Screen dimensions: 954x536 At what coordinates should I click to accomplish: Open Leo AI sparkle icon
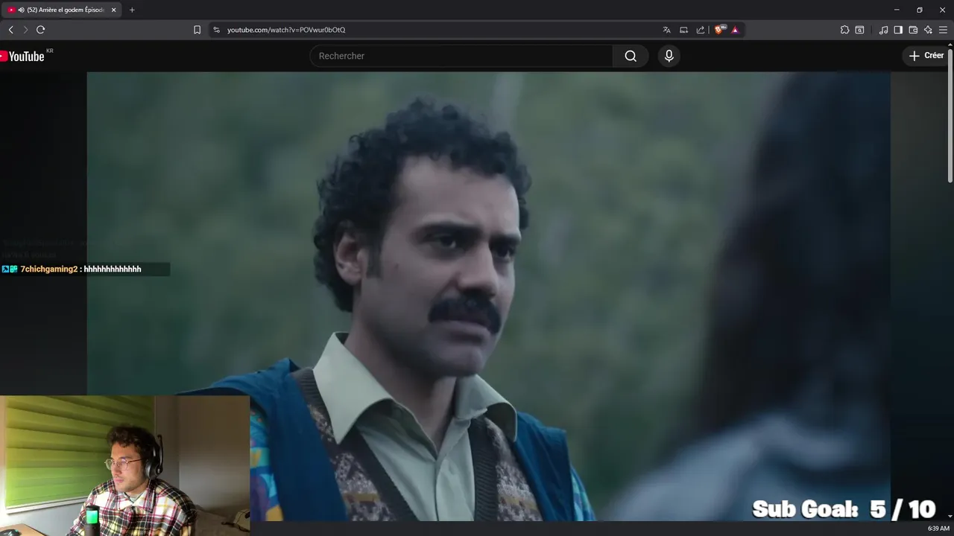tap(928, 30)
